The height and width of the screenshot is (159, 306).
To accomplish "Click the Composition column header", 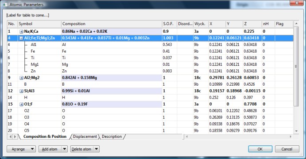I will pyautogui.click(x=112, y=24).
